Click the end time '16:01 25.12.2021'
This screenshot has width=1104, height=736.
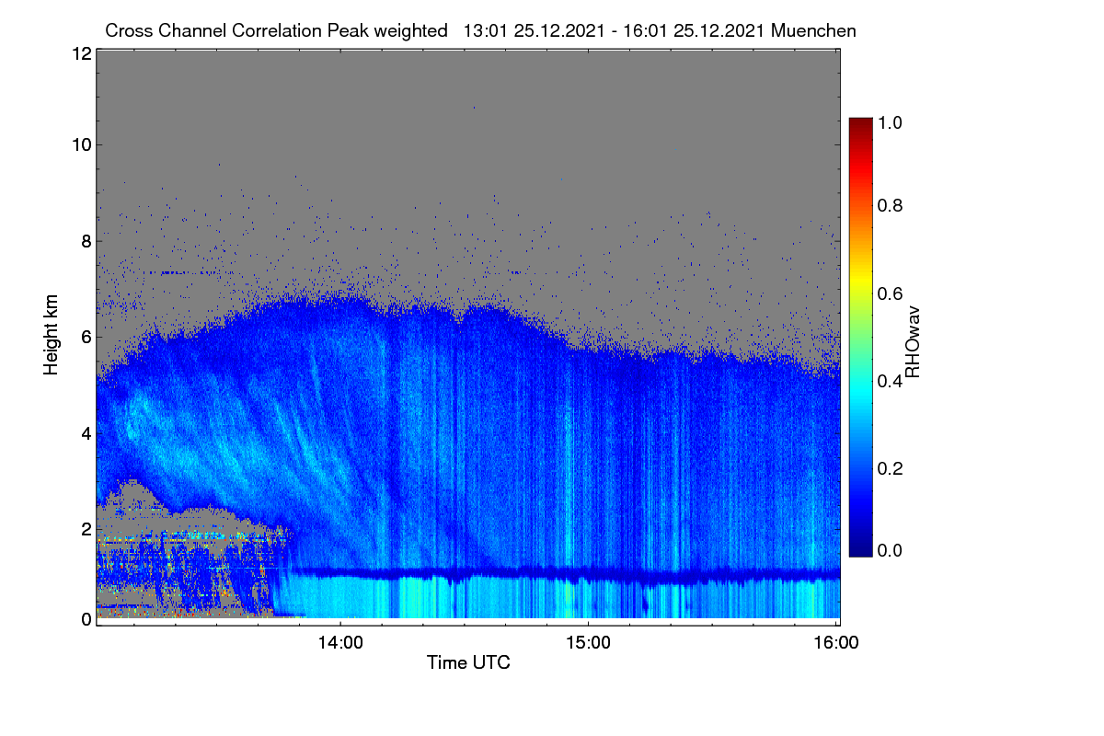(694, 30)
